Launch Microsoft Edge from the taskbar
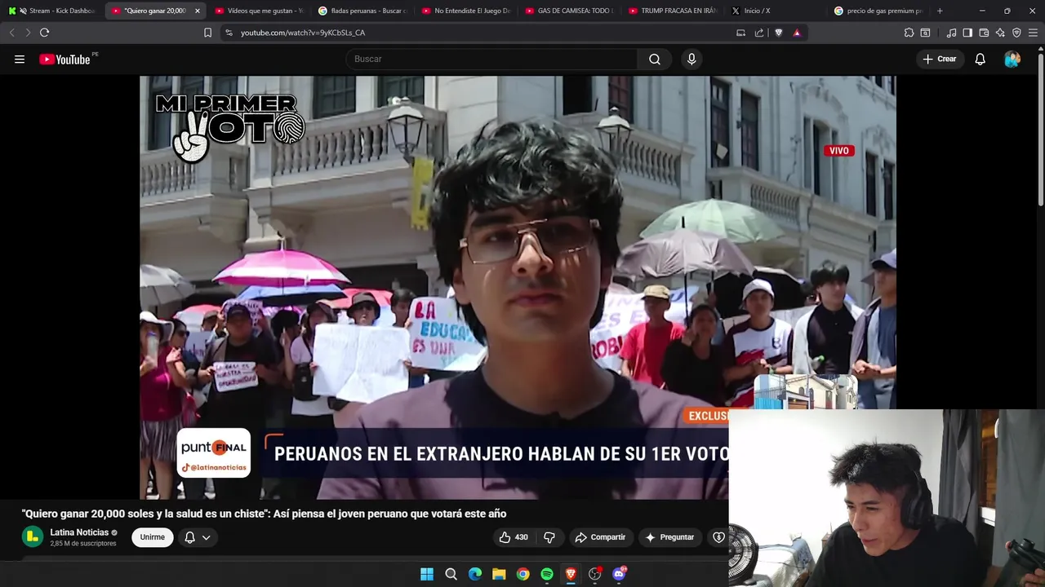 click(x=475, y=574)
